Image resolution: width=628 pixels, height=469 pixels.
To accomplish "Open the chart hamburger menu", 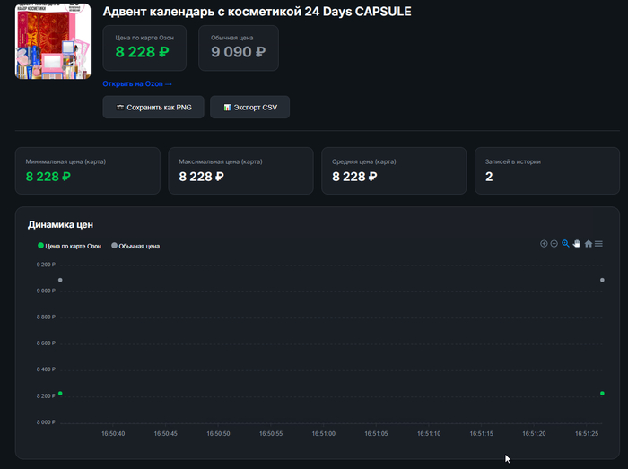I will (x=598, y=244).
